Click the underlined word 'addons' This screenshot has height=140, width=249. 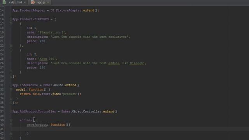[x=114, y=63]
